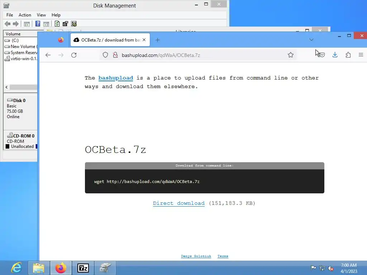Show site security info (crossed-out padlock)
Screen dimensions: 367x275
(115, 55)
